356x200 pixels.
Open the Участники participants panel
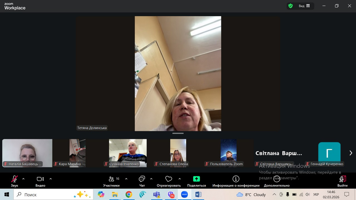click(x=112, y=179)
